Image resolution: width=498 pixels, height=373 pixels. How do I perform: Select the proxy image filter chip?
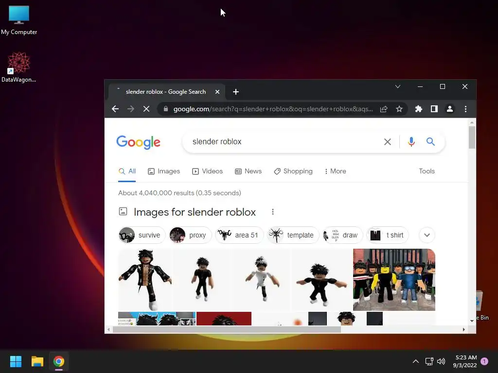pyautogui.click(x=190, y=236)
